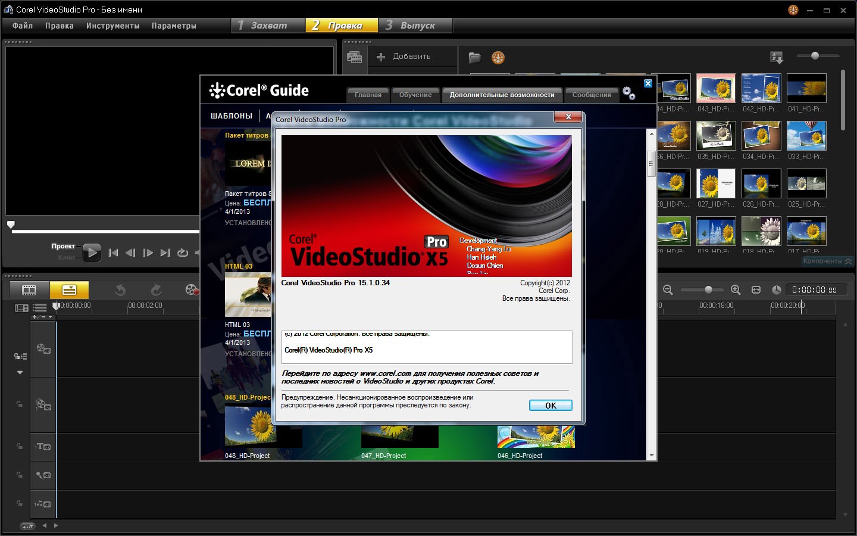
Task: Toggle the music track visibility
Action: pyautogui.click(x=43, y=504)
